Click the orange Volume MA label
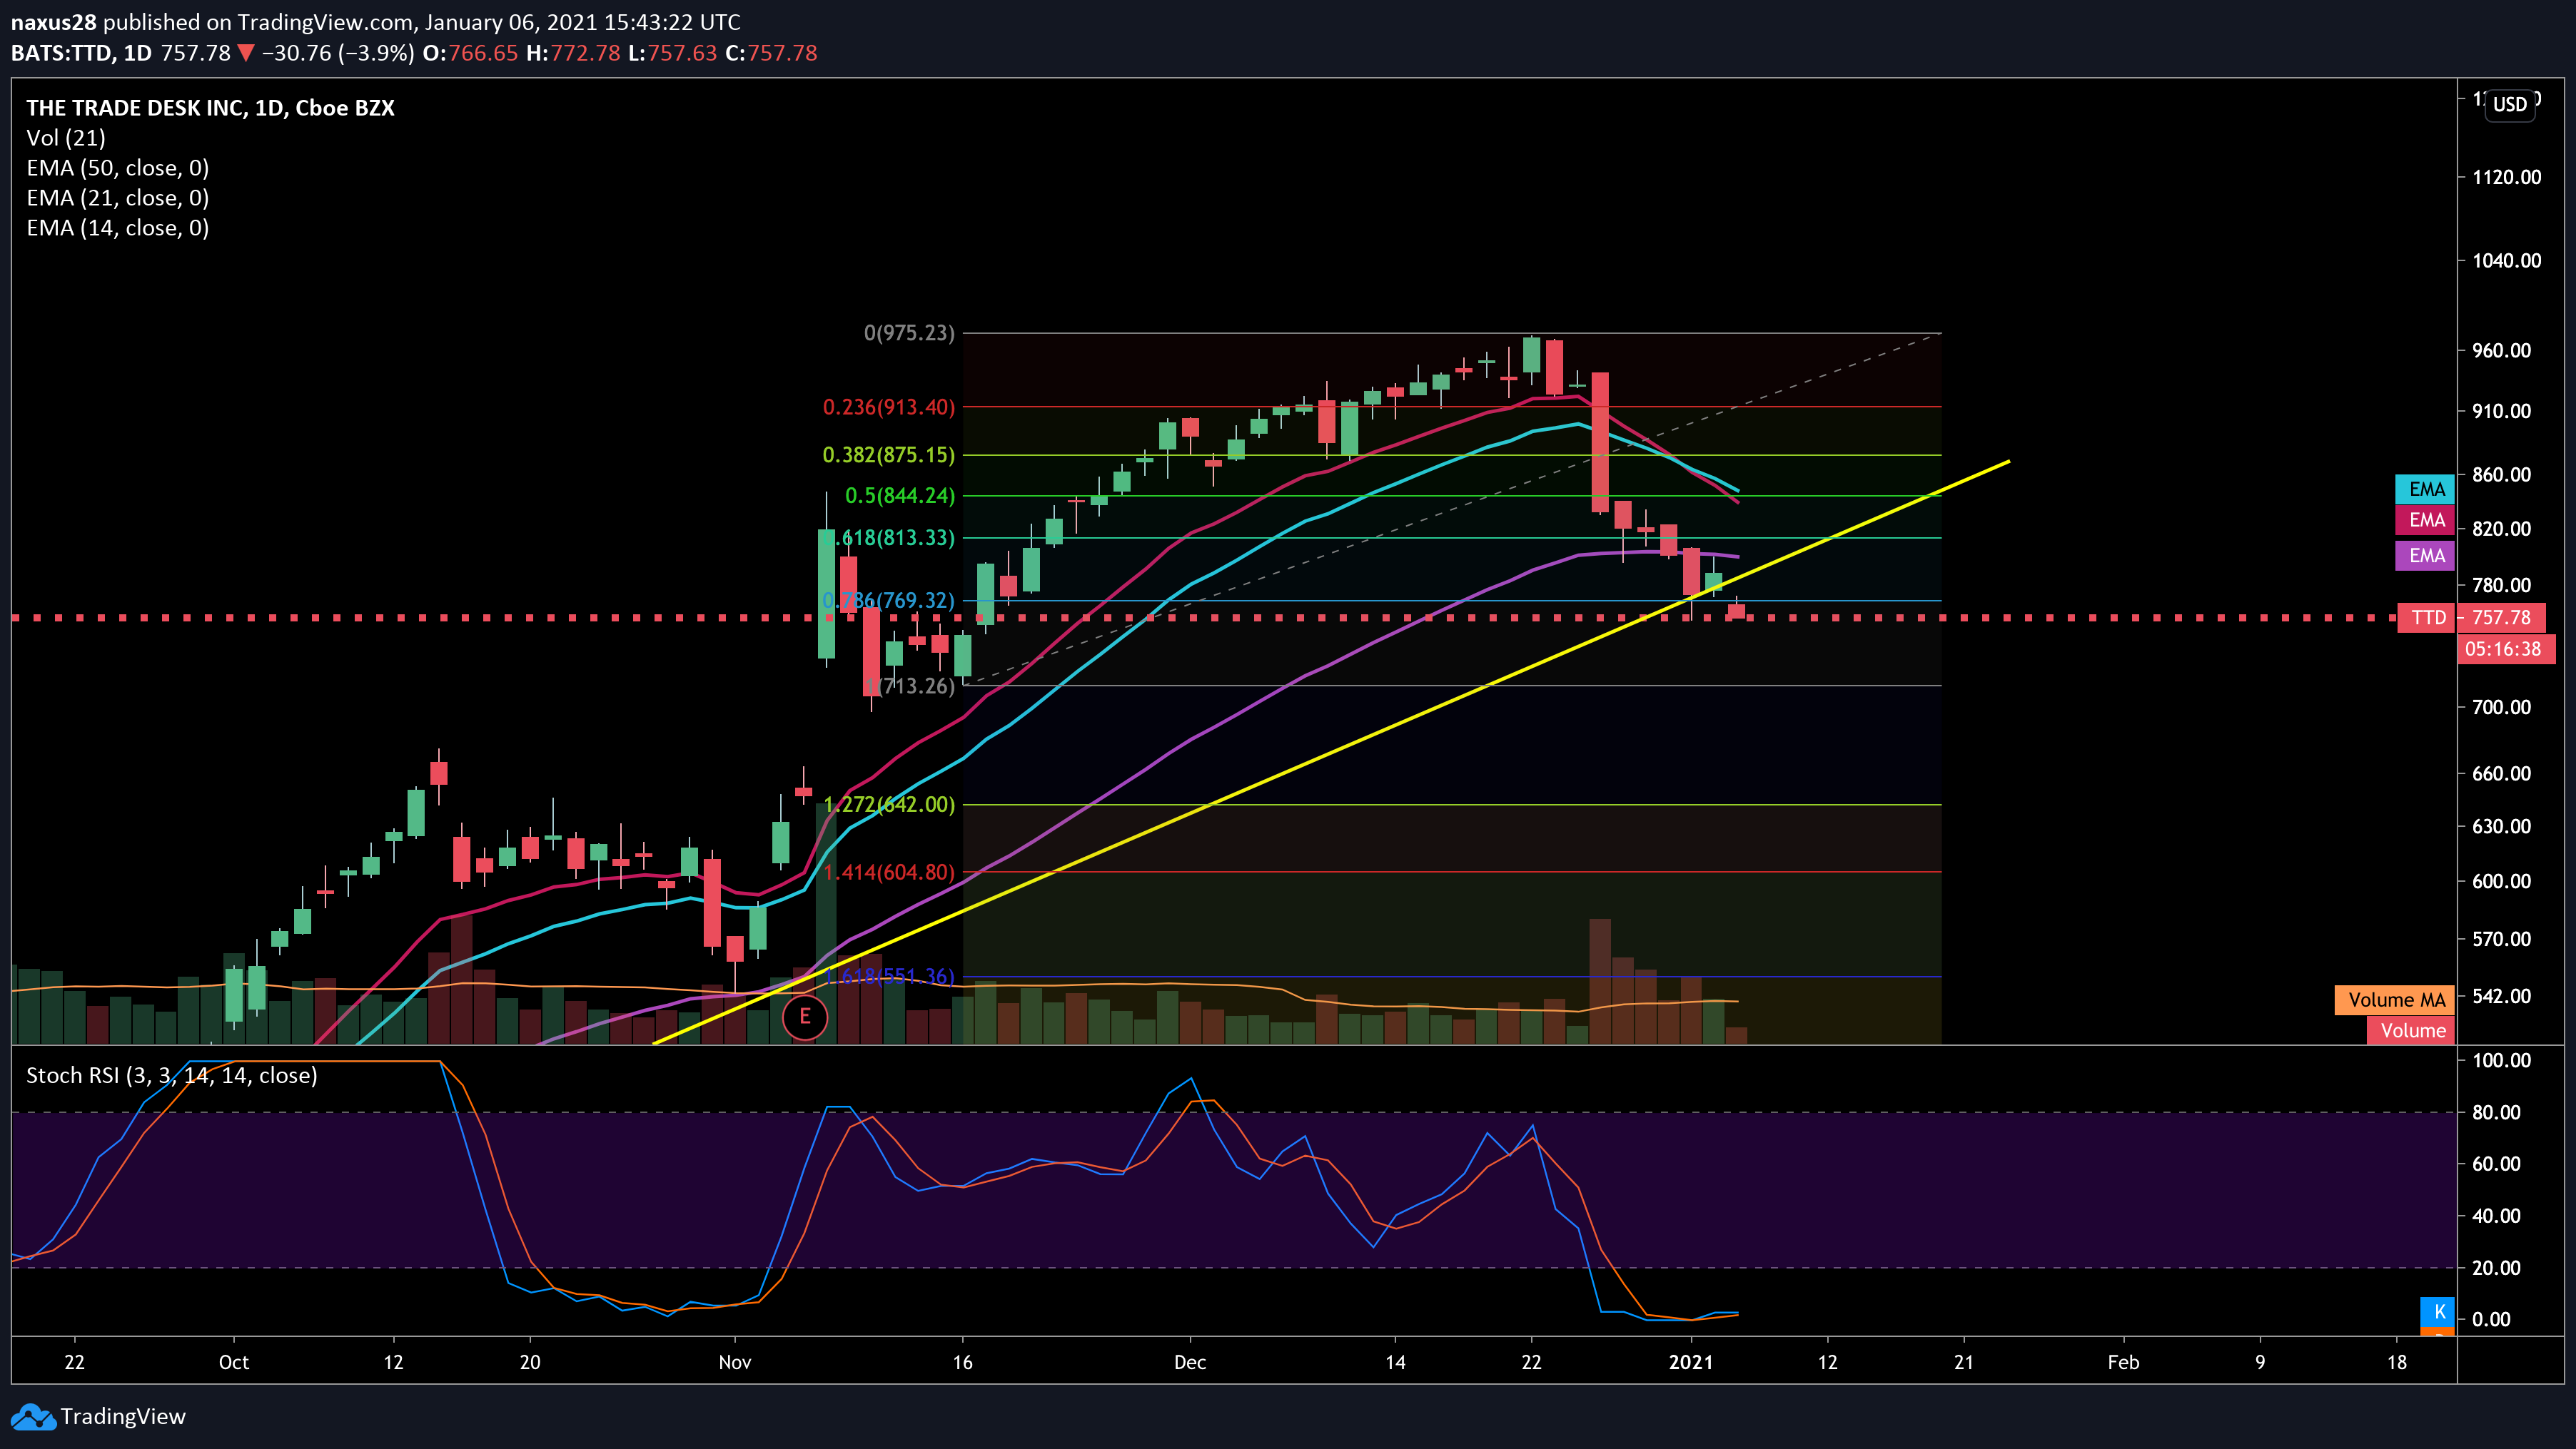2576x1449 pixels. tap(2395, 1000)
